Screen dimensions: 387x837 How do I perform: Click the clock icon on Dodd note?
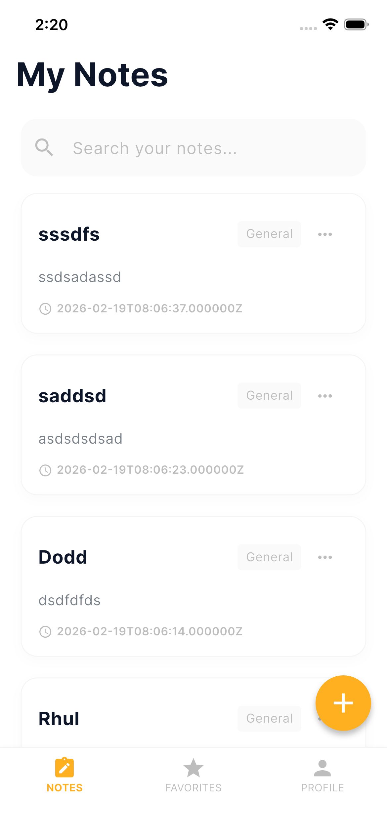point(45,632)
